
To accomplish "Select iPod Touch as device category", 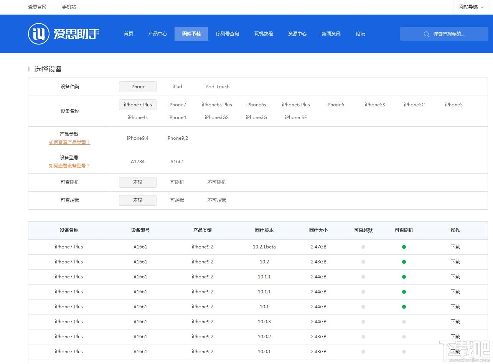I will tap(217, 87).
